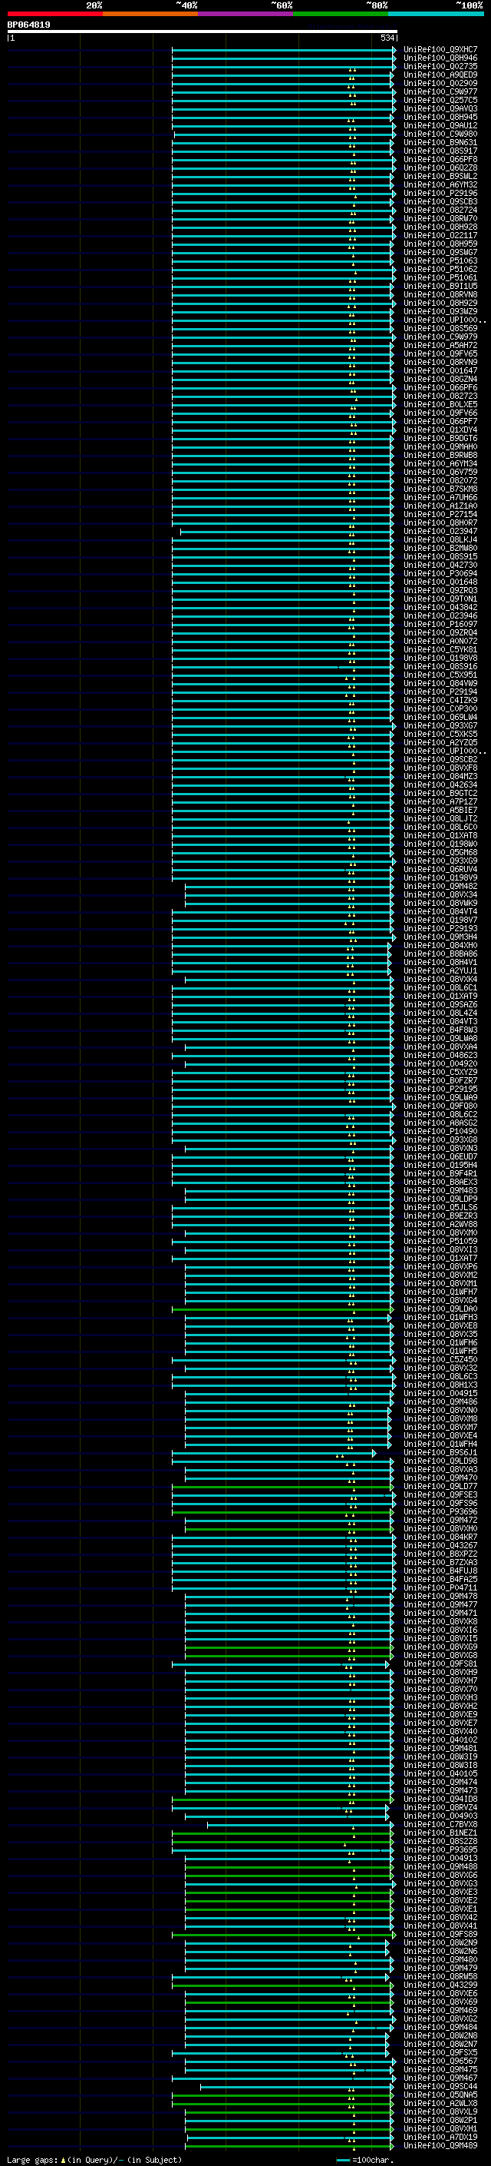Select the UniRef100_P10490 entry
491x2166 pixels.
[440, 1132]
